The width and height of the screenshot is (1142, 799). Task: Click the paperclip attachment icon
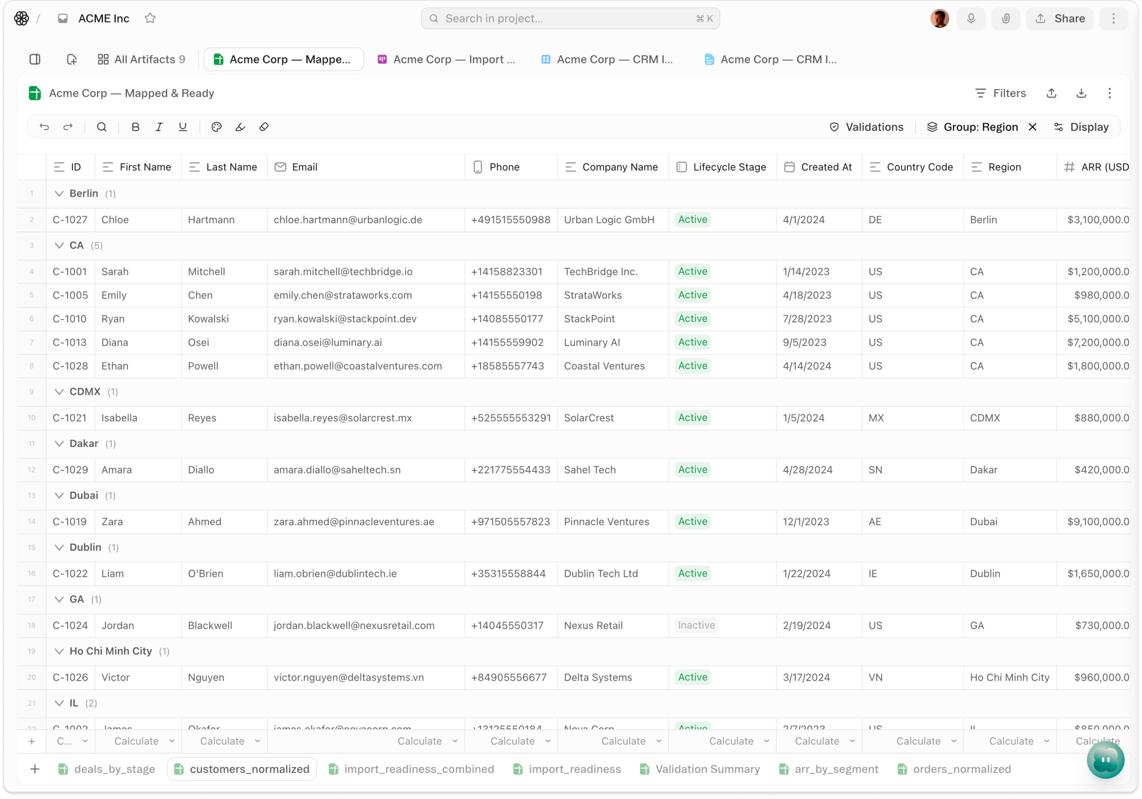pyautogui.click(x=1006, y=18)
